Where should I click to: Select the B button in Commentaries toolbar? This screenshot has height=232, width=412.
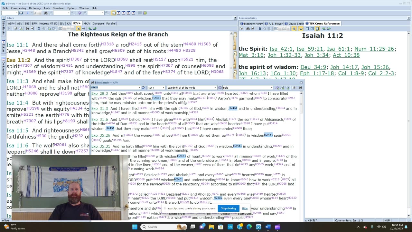click(x=307, y=29)
